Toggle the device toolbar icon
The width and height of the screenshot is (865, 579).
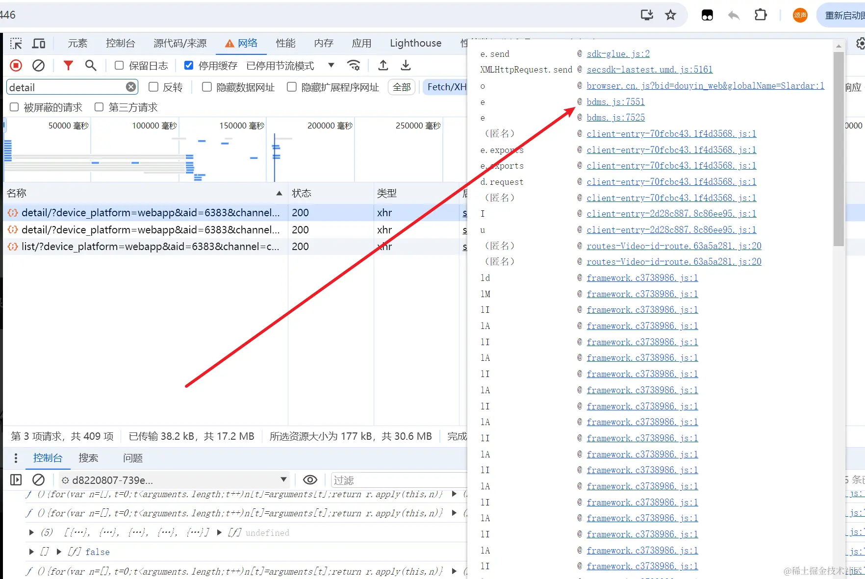pos(39,44)
